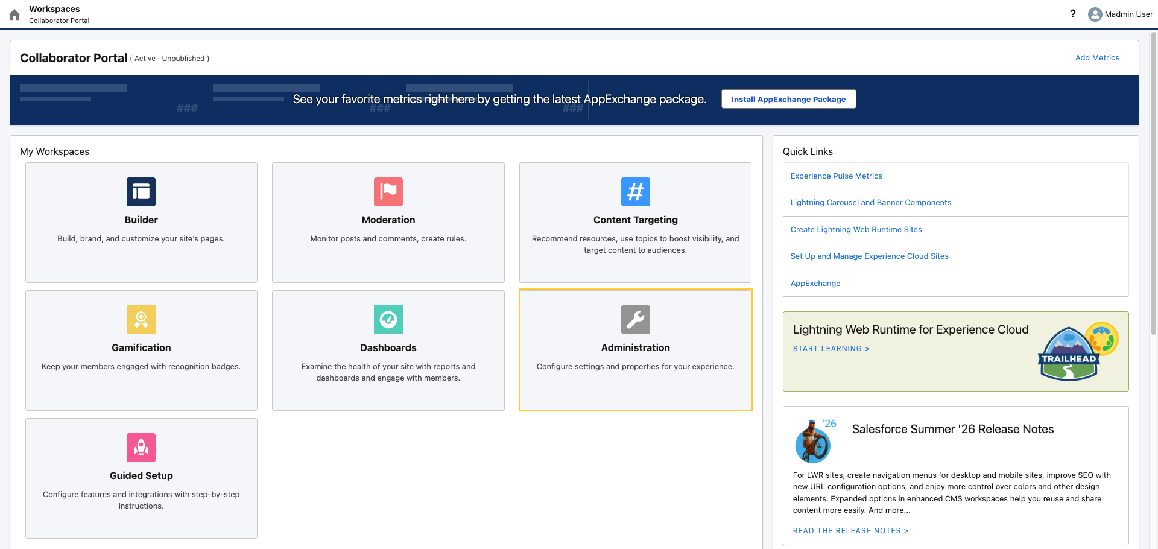1158x549 pixels.
Task: Click 'Keep your members engaged with recognition badges.'
Action: tap(141, 367)
